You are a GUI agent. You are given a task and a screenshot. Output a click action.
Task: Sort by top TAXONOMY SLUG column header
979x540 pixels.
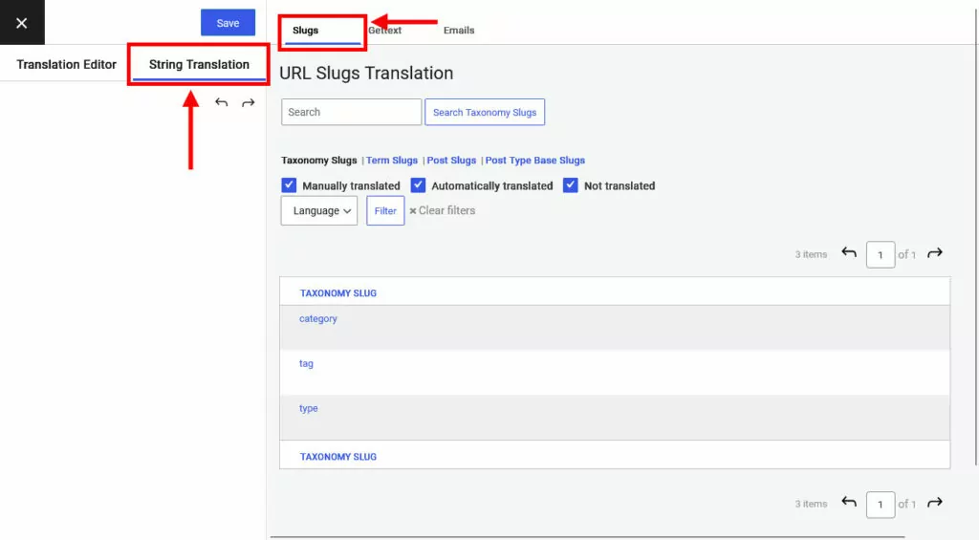[337, 293]
